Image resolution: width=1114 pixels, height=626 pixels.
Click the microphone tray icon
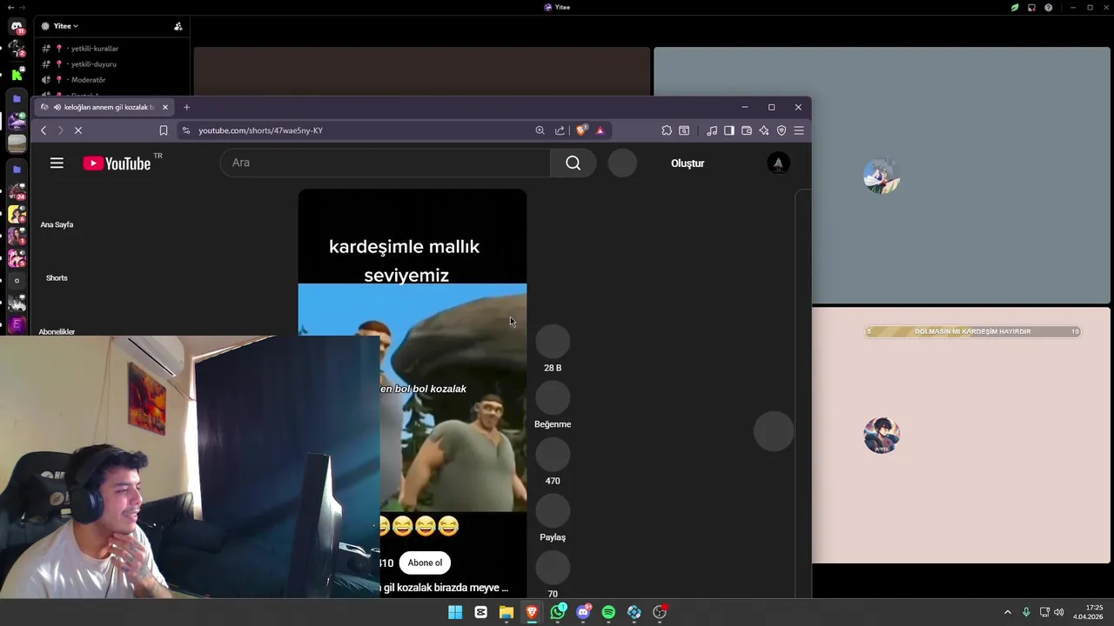coord(1026,612)
